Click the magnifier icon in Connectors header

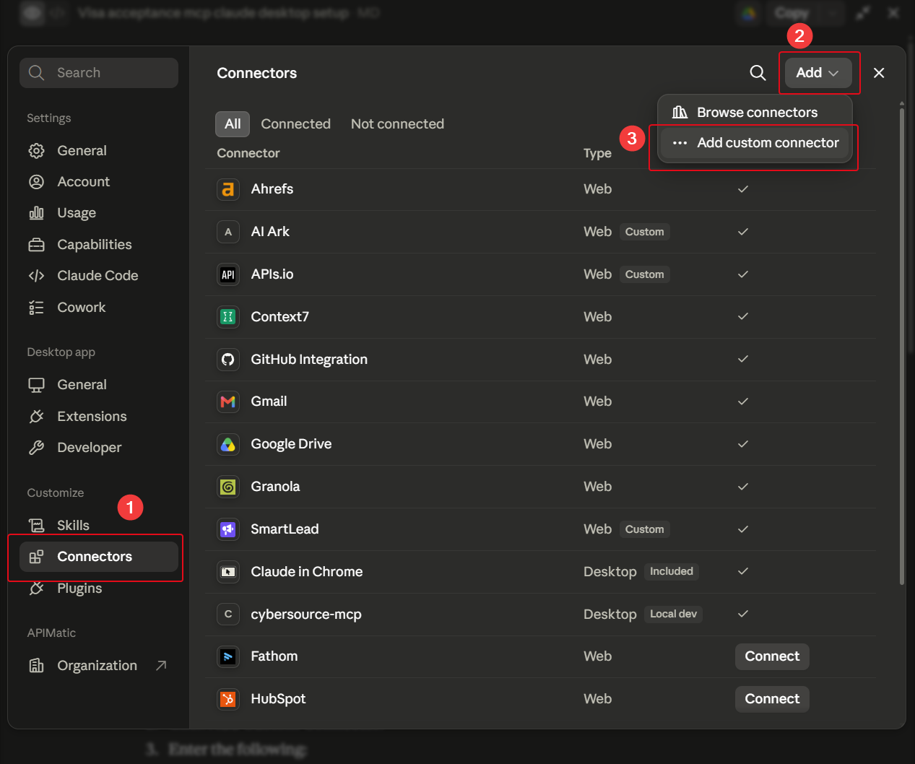pyautogui.click(x=758, y=73)
